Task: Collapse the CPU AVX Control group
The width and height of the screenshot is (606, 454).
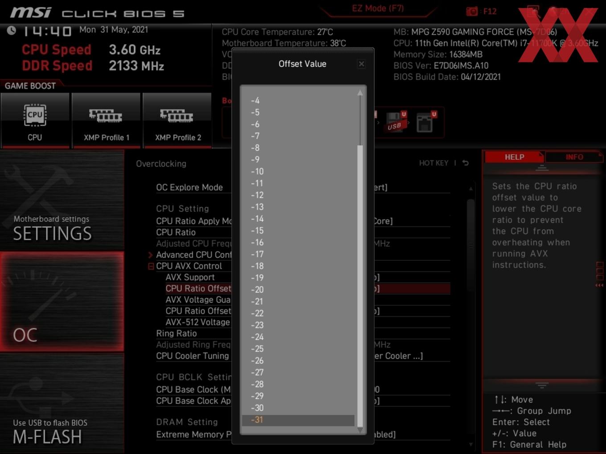Action: click(151, 266)
